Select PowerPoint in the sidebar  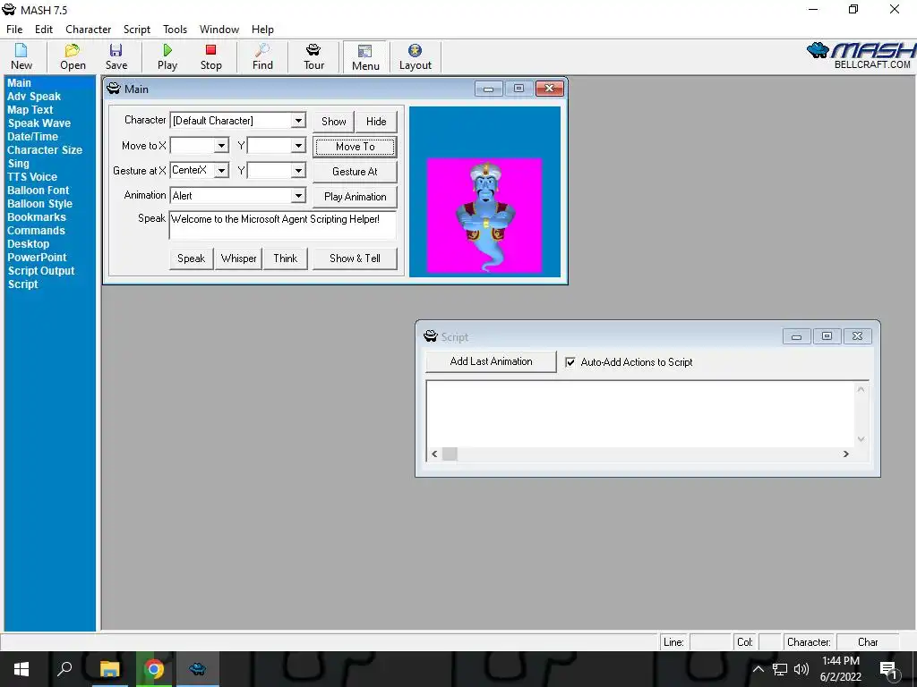coord(37,258)
